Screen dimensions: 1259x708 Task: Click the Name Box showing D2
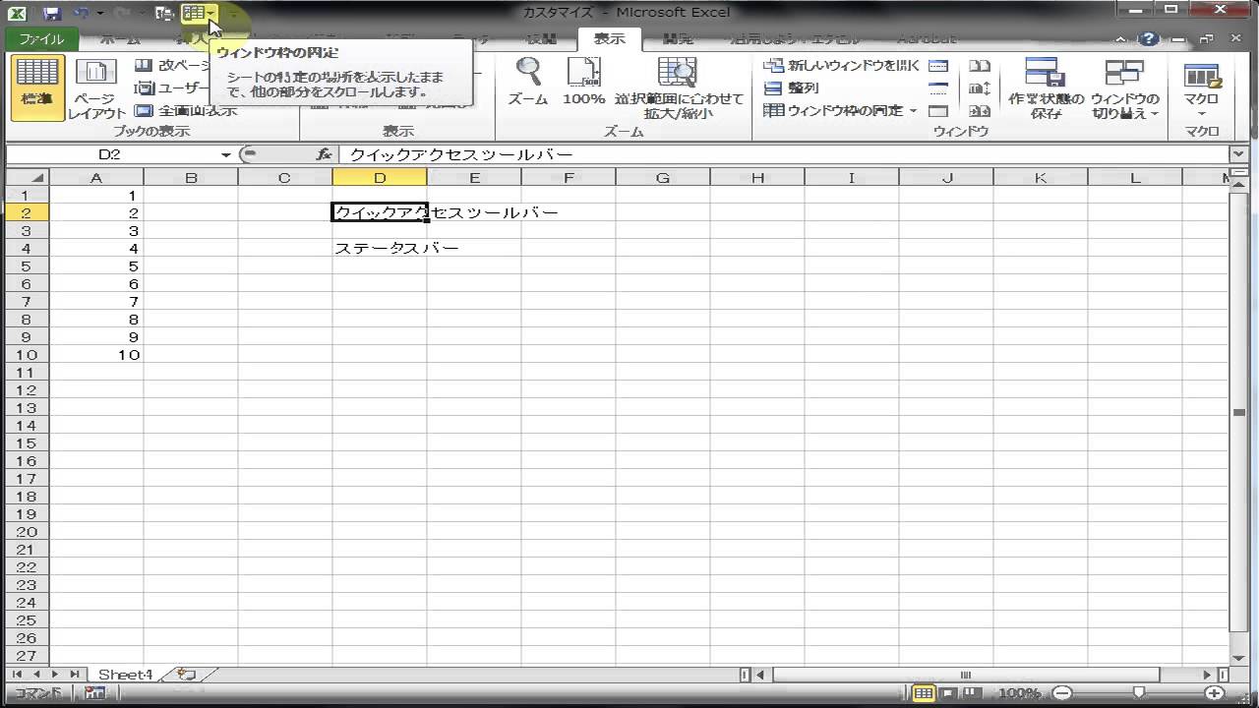coord(112,154)
